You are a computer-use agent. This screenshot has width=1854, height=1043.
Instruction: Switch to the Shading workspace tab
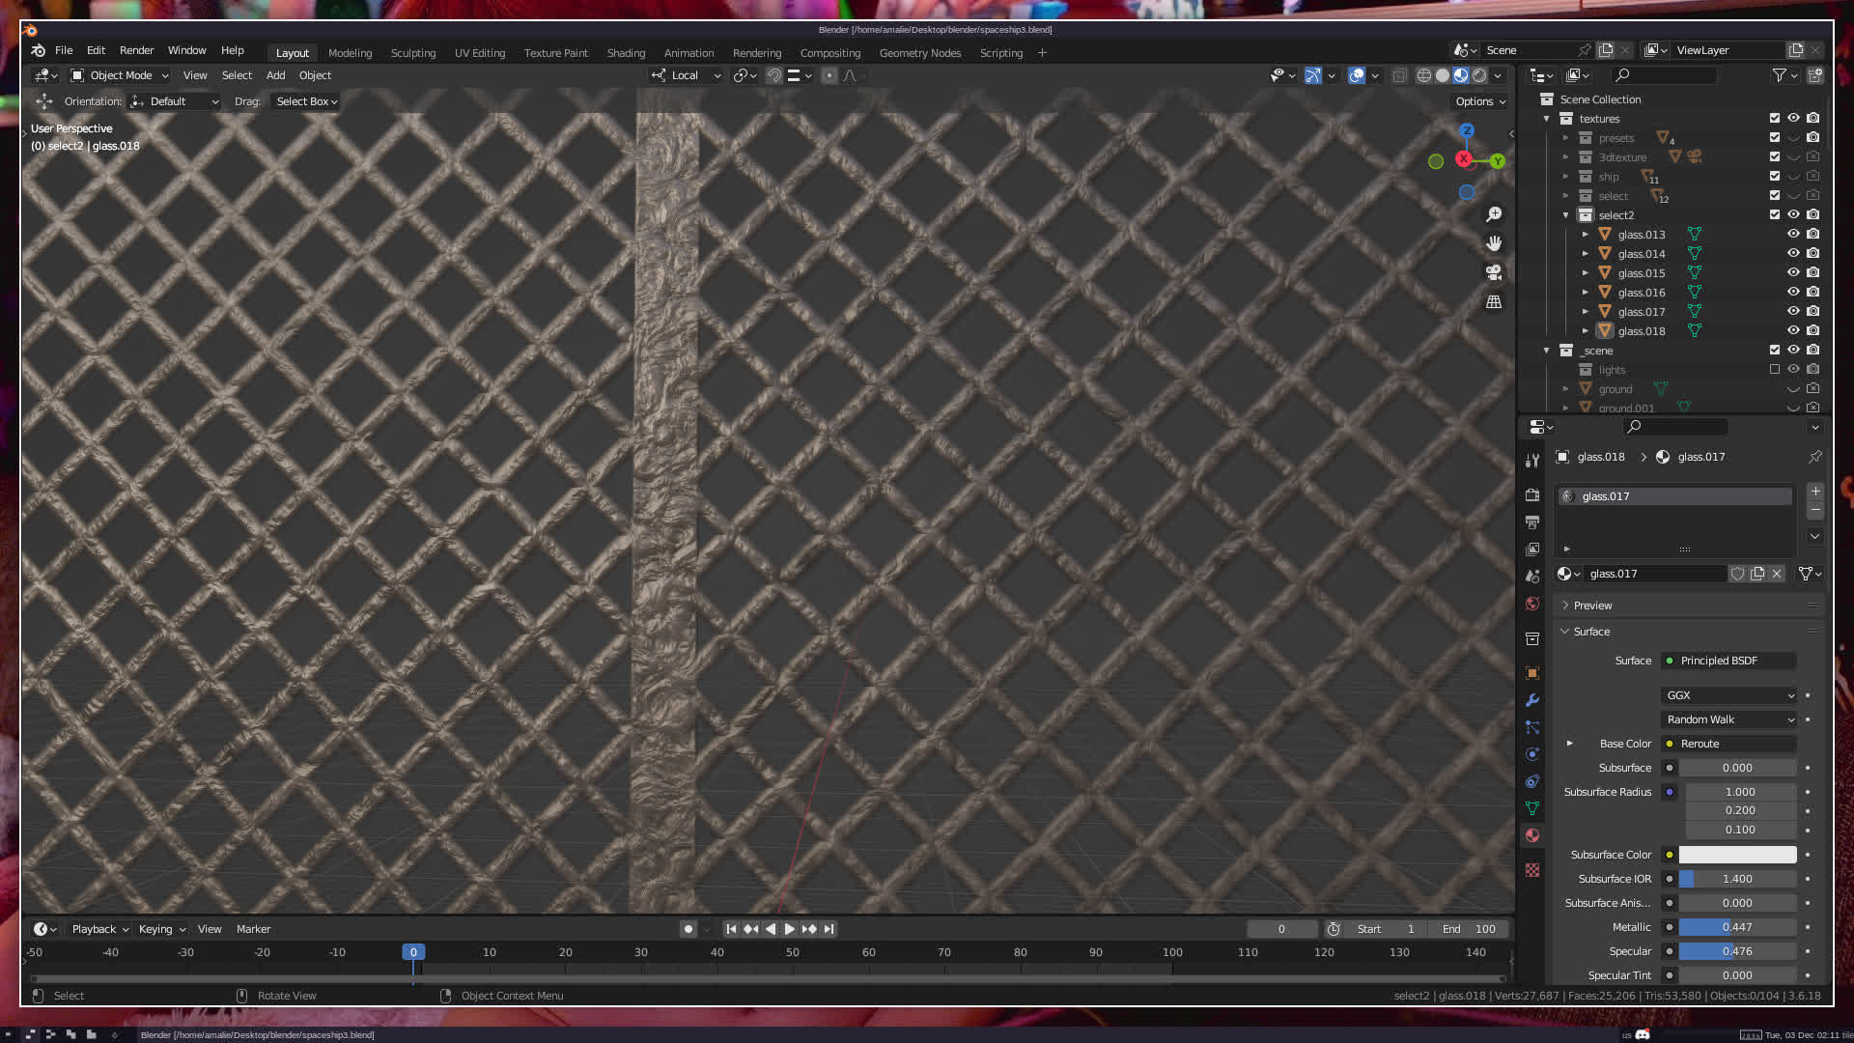[626, 53]
